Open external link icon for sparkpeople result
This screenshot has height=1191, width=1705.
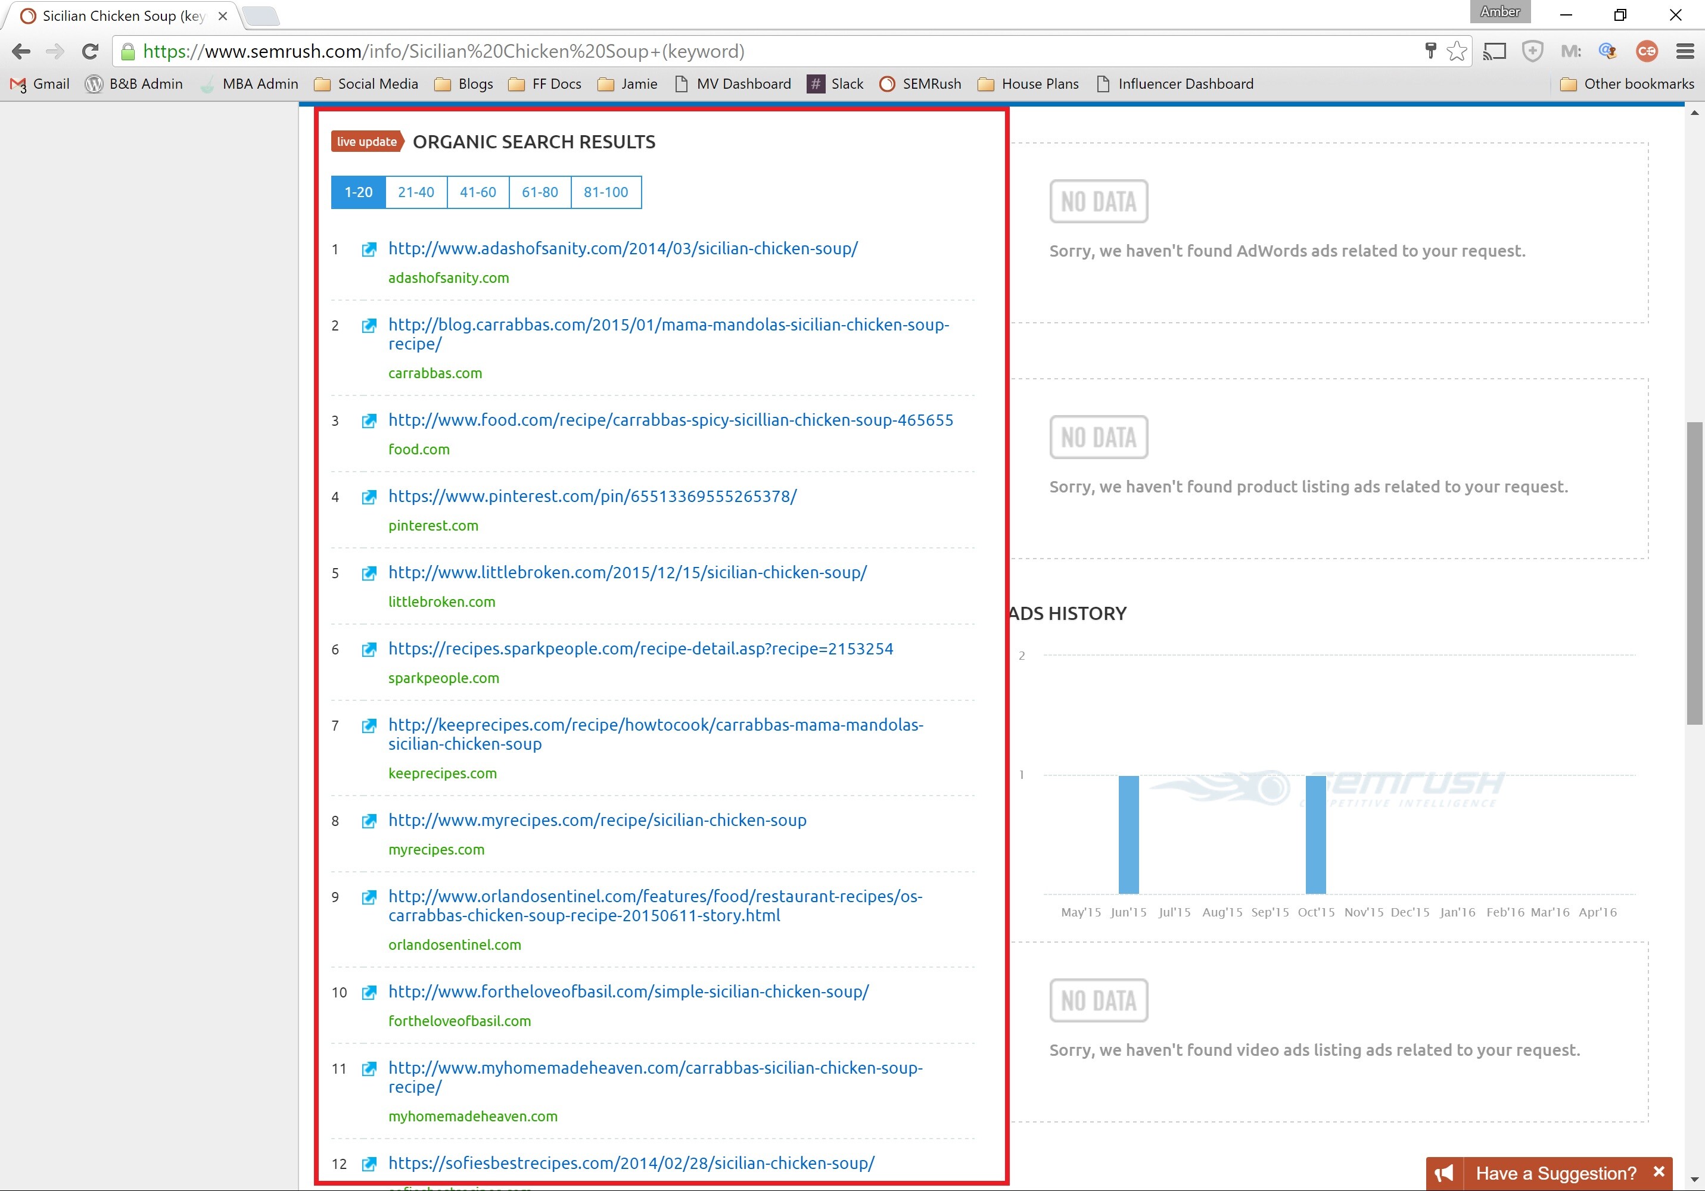pyautogui.click(x=368, y=650)
